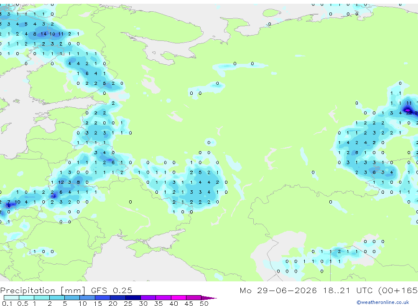Click the 5–10 mm legend color swatch
418x306 pixels.
coord(72,298)
